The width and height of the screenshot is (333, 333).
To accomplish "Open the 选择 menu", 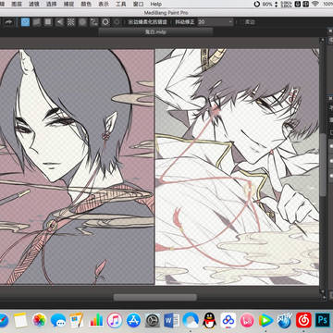I will [52, 5].
